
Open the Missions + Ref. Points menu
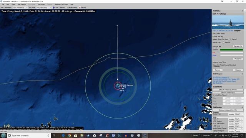[x=61, y=4]
